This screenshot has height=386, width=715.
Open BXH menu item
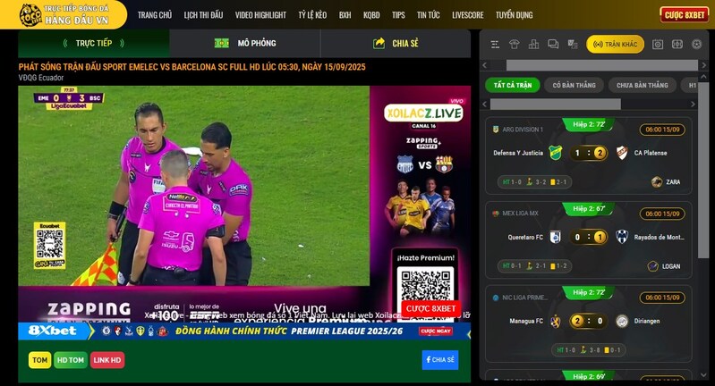345,15
